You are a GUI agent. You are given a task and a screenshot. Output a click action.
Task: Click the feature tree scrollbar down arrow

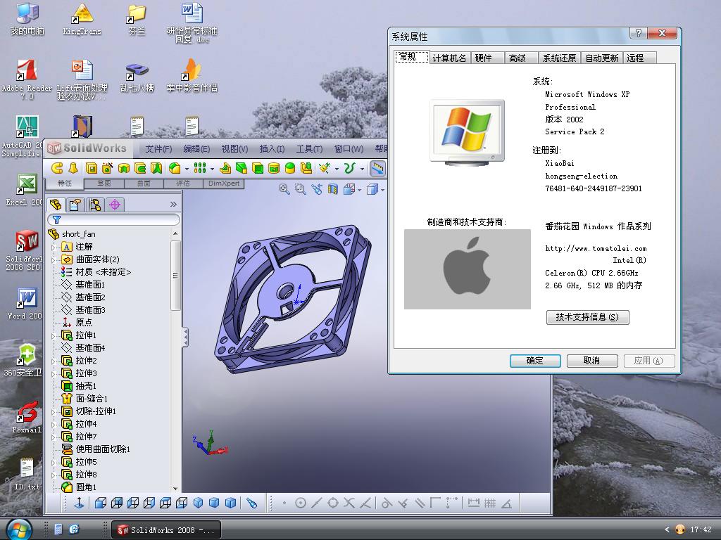175,488
